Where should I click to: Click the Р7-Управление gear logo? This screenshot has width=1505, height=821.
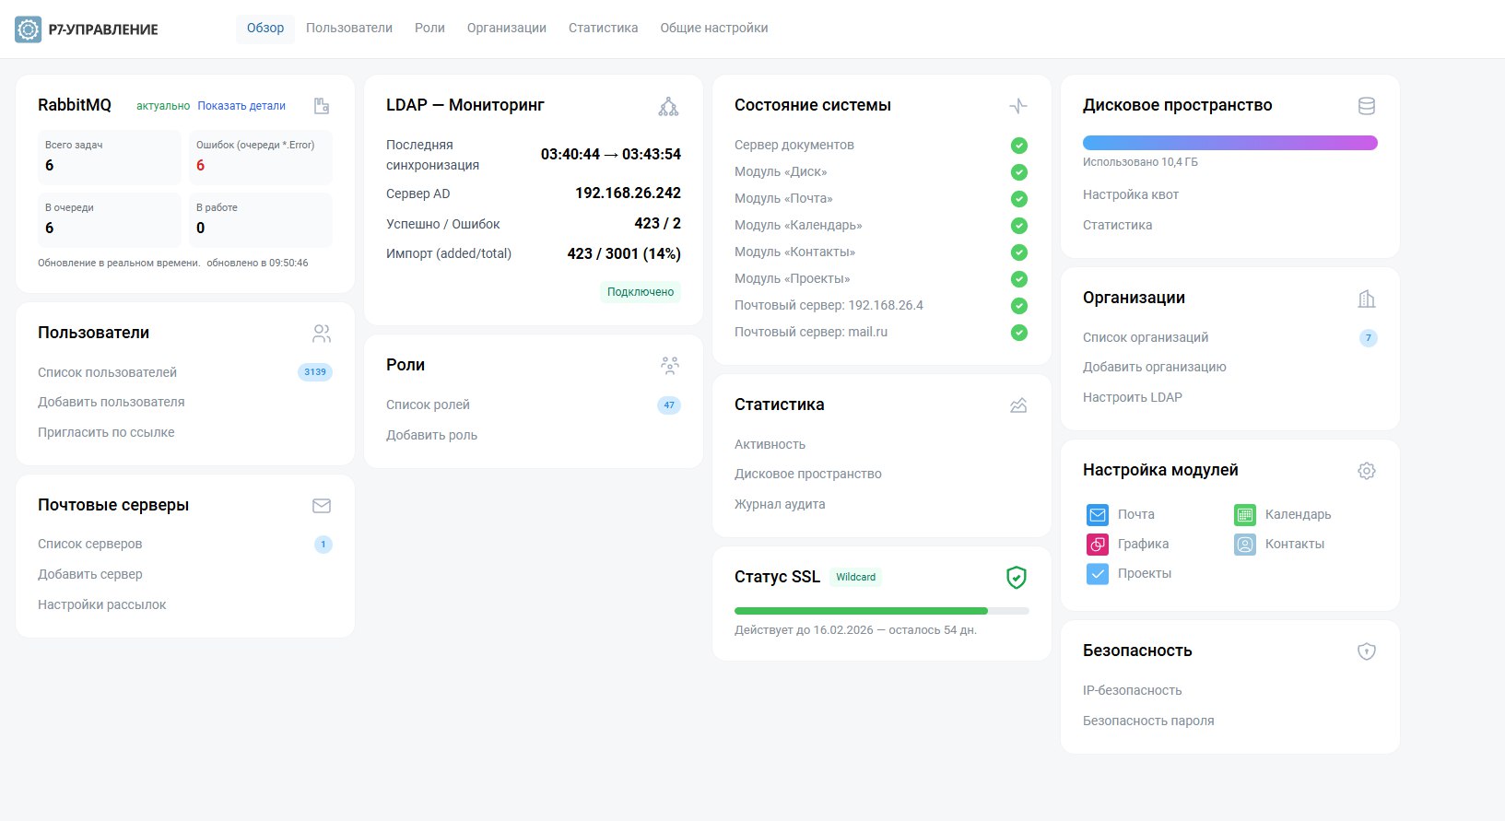29,29
